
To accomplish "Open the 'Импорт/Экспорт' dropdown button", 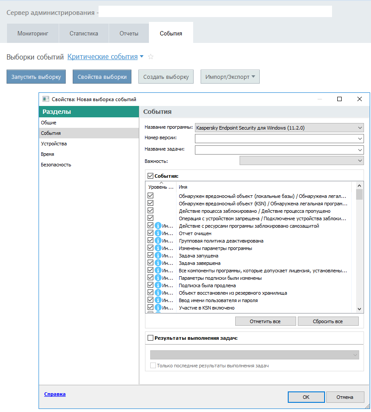I will tap(230, 77).
